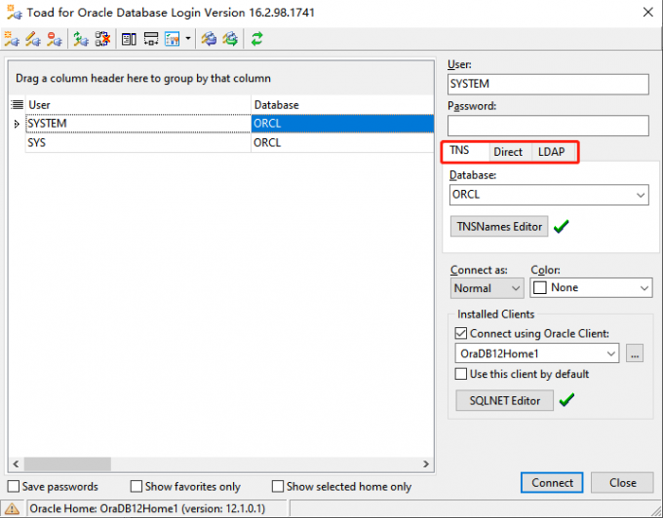This screenshot has height=518, width=663.
Task: Click the import connections icon
Action: 209,39
